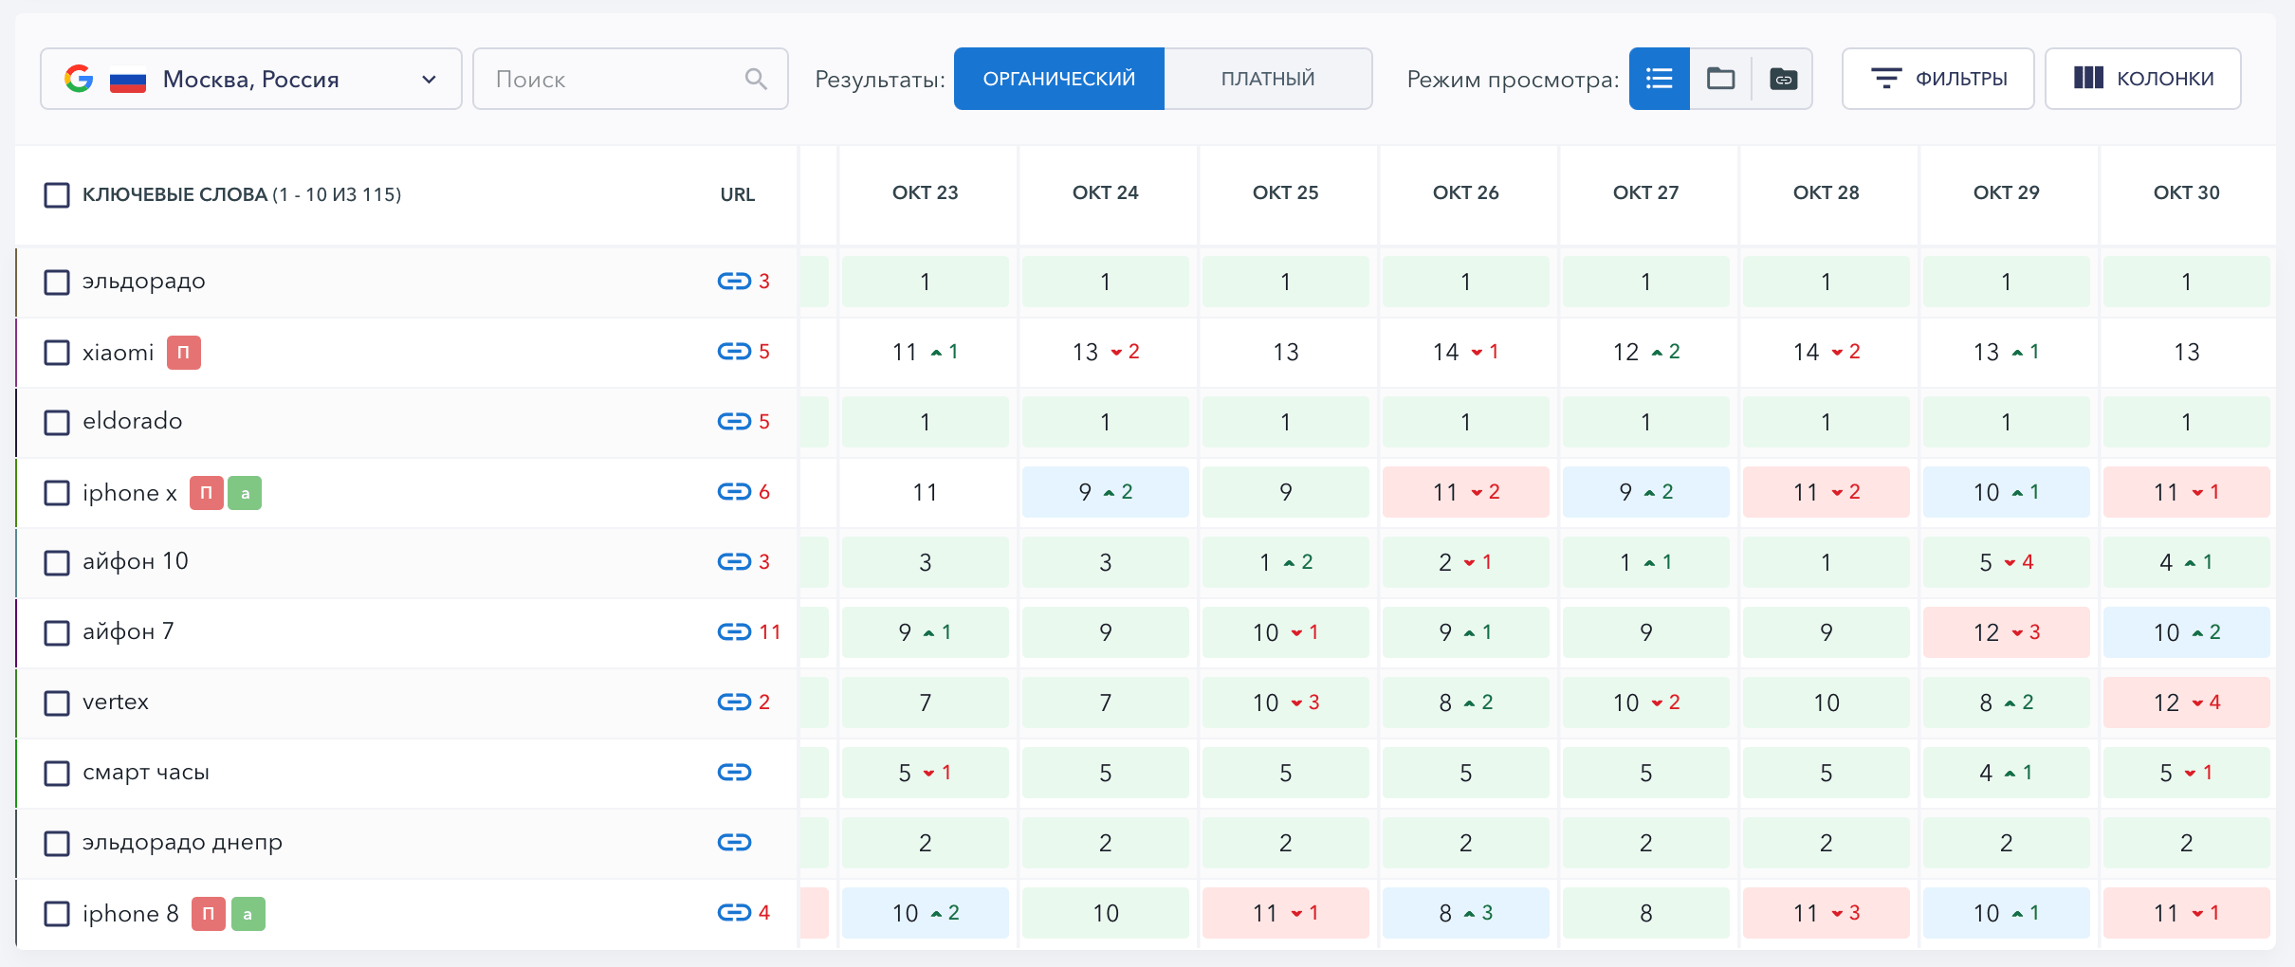Select all keywords with header checkbox
Screen dimensions: 2295x967
pos(57,195)
